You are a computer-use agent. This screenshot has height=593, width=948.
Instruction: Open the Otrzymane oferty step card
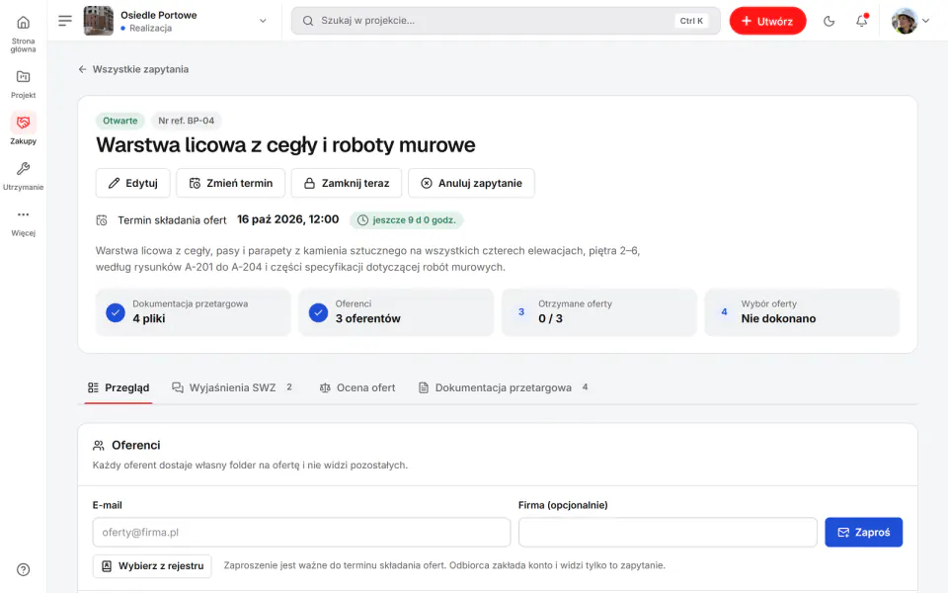pyautogui.click(x=599, y=311)
